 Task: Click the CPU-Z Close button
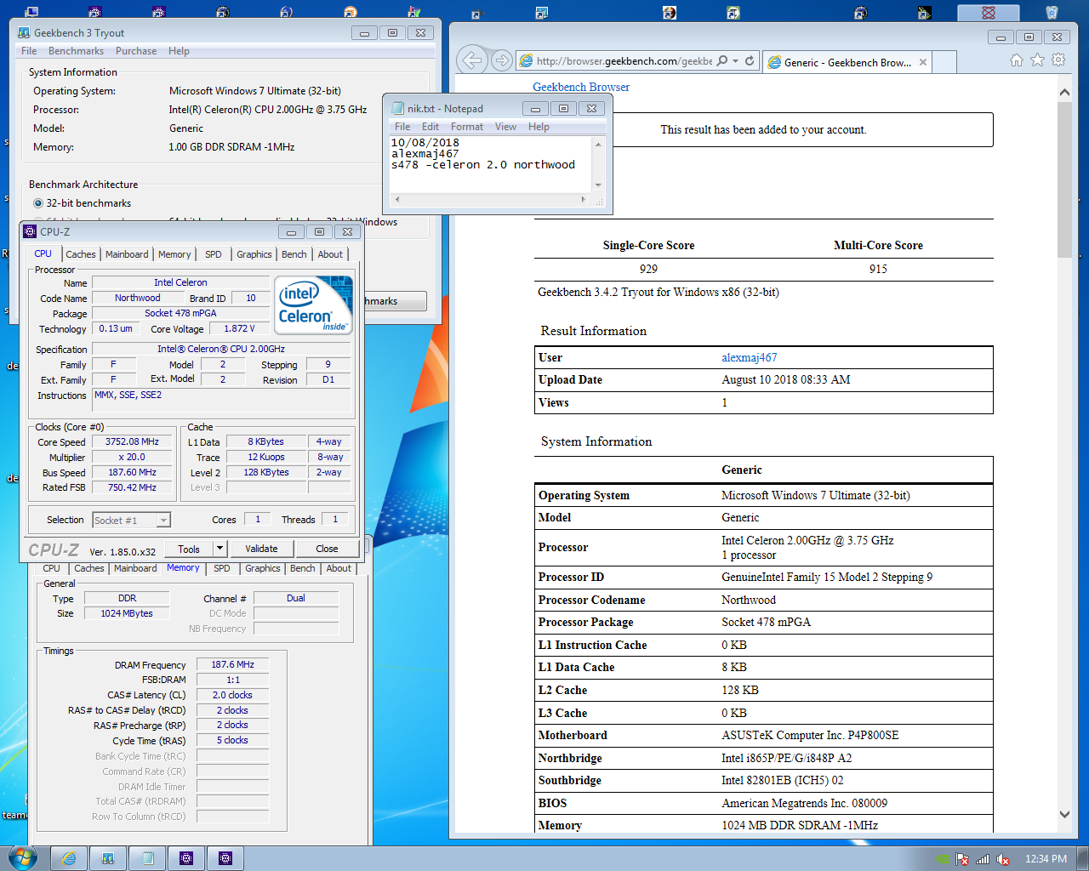(327, 549)
